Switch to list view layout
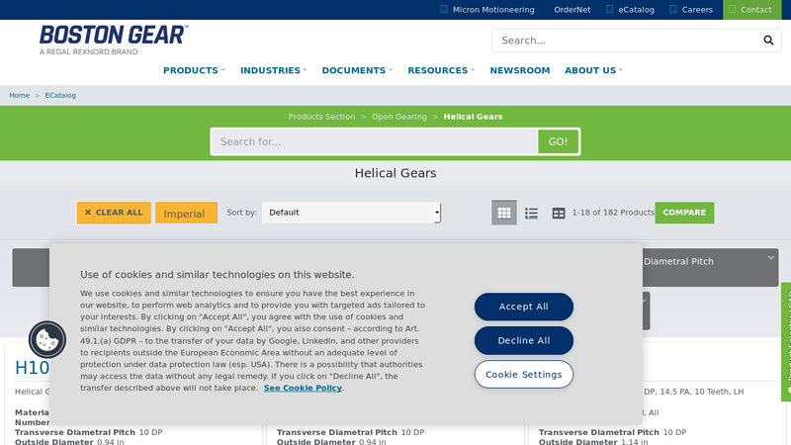 (531, 213)
